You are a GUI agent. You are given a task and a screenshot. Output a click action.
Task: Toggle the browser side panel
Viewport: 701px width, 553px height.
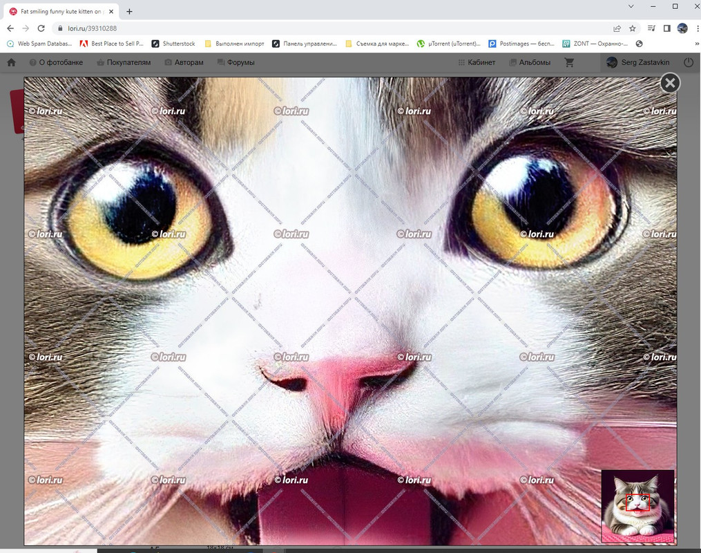666,28
